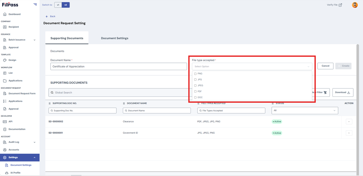Click the Download button
The image size is (363, 176).
coord(343,93)
